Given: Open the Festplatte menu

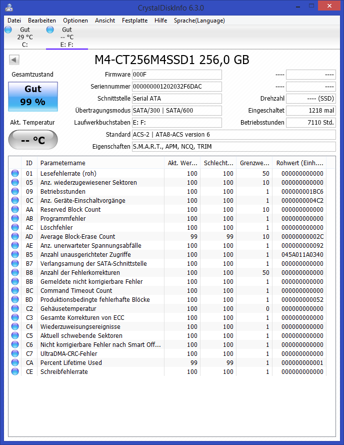Looking at the screenshot, I should (134, 21).
